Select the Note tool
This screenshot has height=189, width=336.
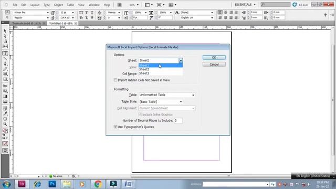click(5, 108)
